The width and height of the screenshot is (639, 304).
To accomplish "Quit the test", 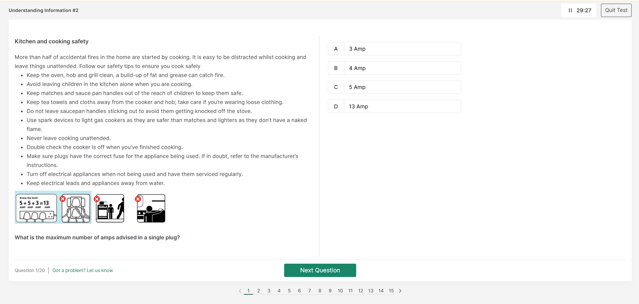I will click(616, 10).
